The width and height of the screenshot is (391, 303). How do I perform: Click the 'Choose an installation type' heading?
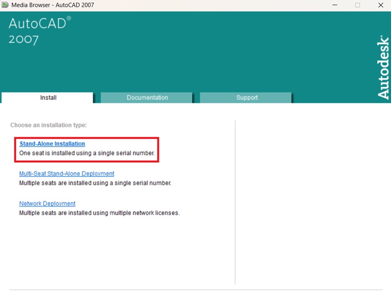(x=48, y=125)
